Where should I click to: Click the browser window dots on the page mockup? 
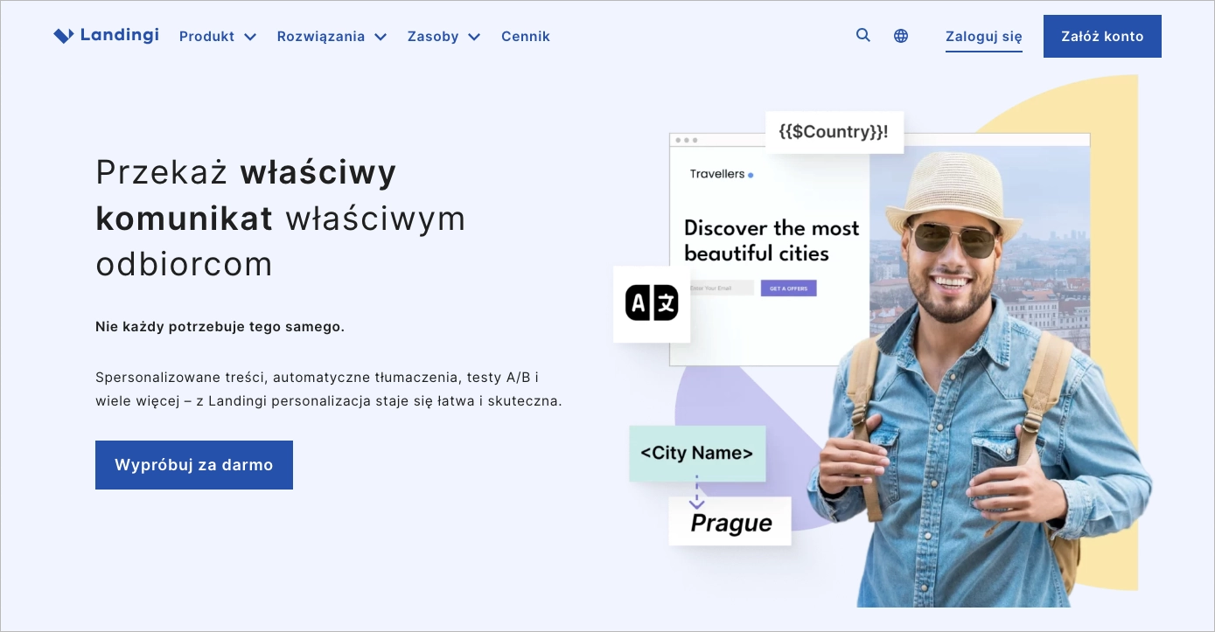click(685, 138)
